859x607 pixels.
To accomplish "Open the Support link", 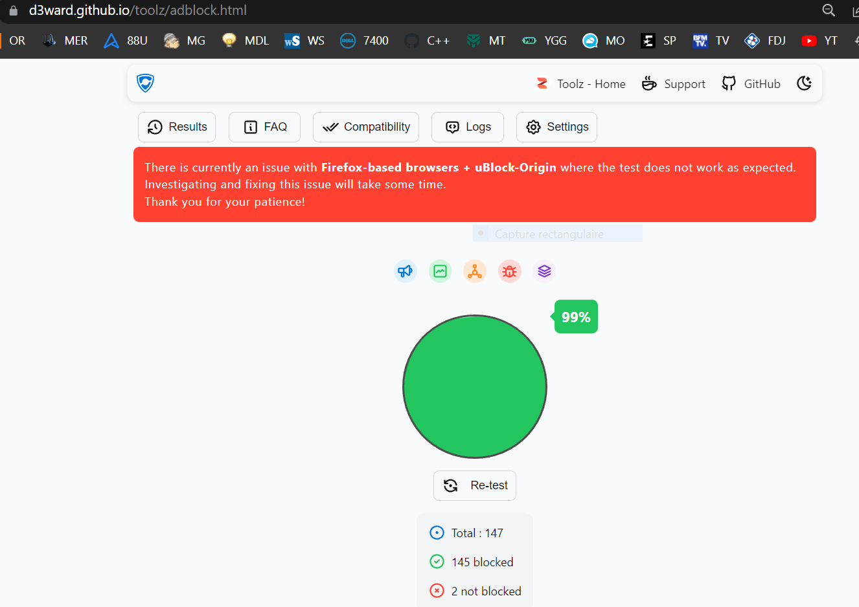I will point(673,84).
